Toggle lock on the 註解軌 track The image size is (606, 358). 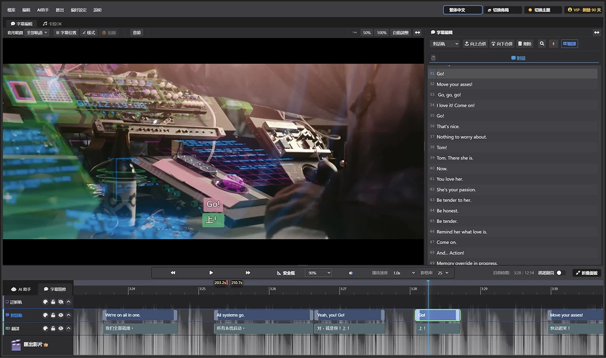point(53,302)
